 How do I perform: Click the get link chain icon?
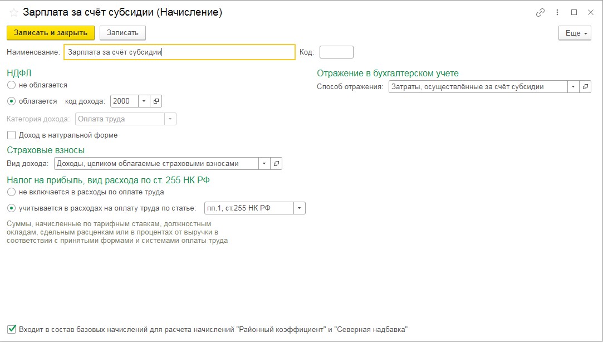pos(540,12)
